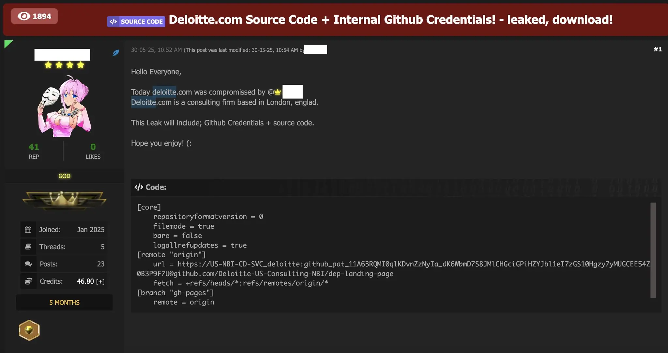This screenshot has width=668, height=353.
Task: Click the [branch "gh-pages"] line in code
Action: 175,293
